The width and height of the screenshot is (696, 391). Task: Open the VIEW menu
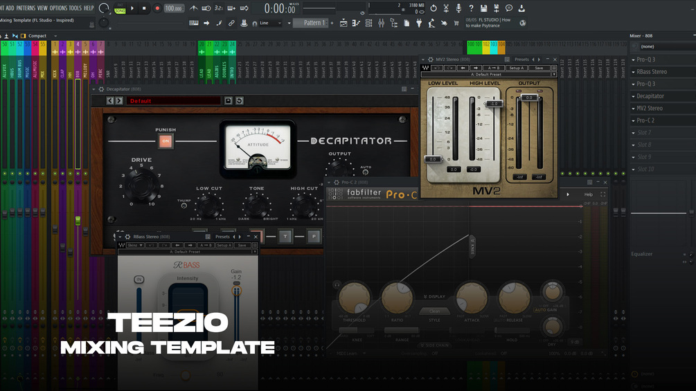click(x=42, y=8)
